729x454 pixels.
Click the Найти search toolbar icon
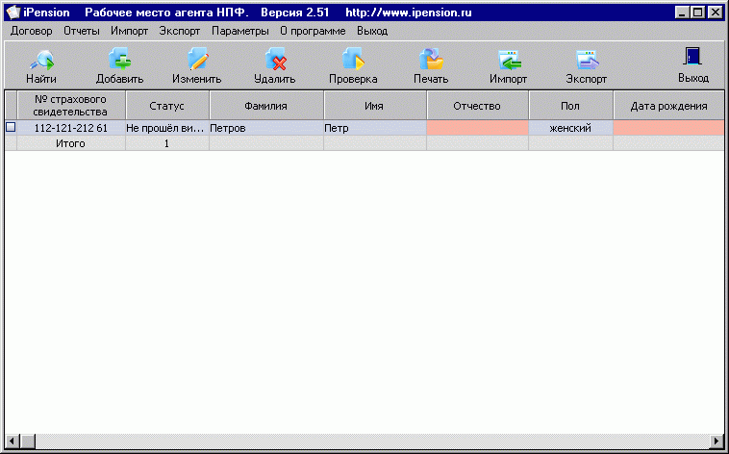[x=41, y=61]
